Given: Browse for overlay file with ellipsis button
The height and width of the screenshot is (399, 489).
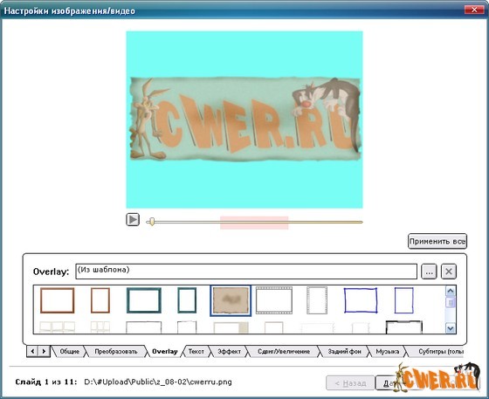Looking at the screenshot, I should coord(429,272).
